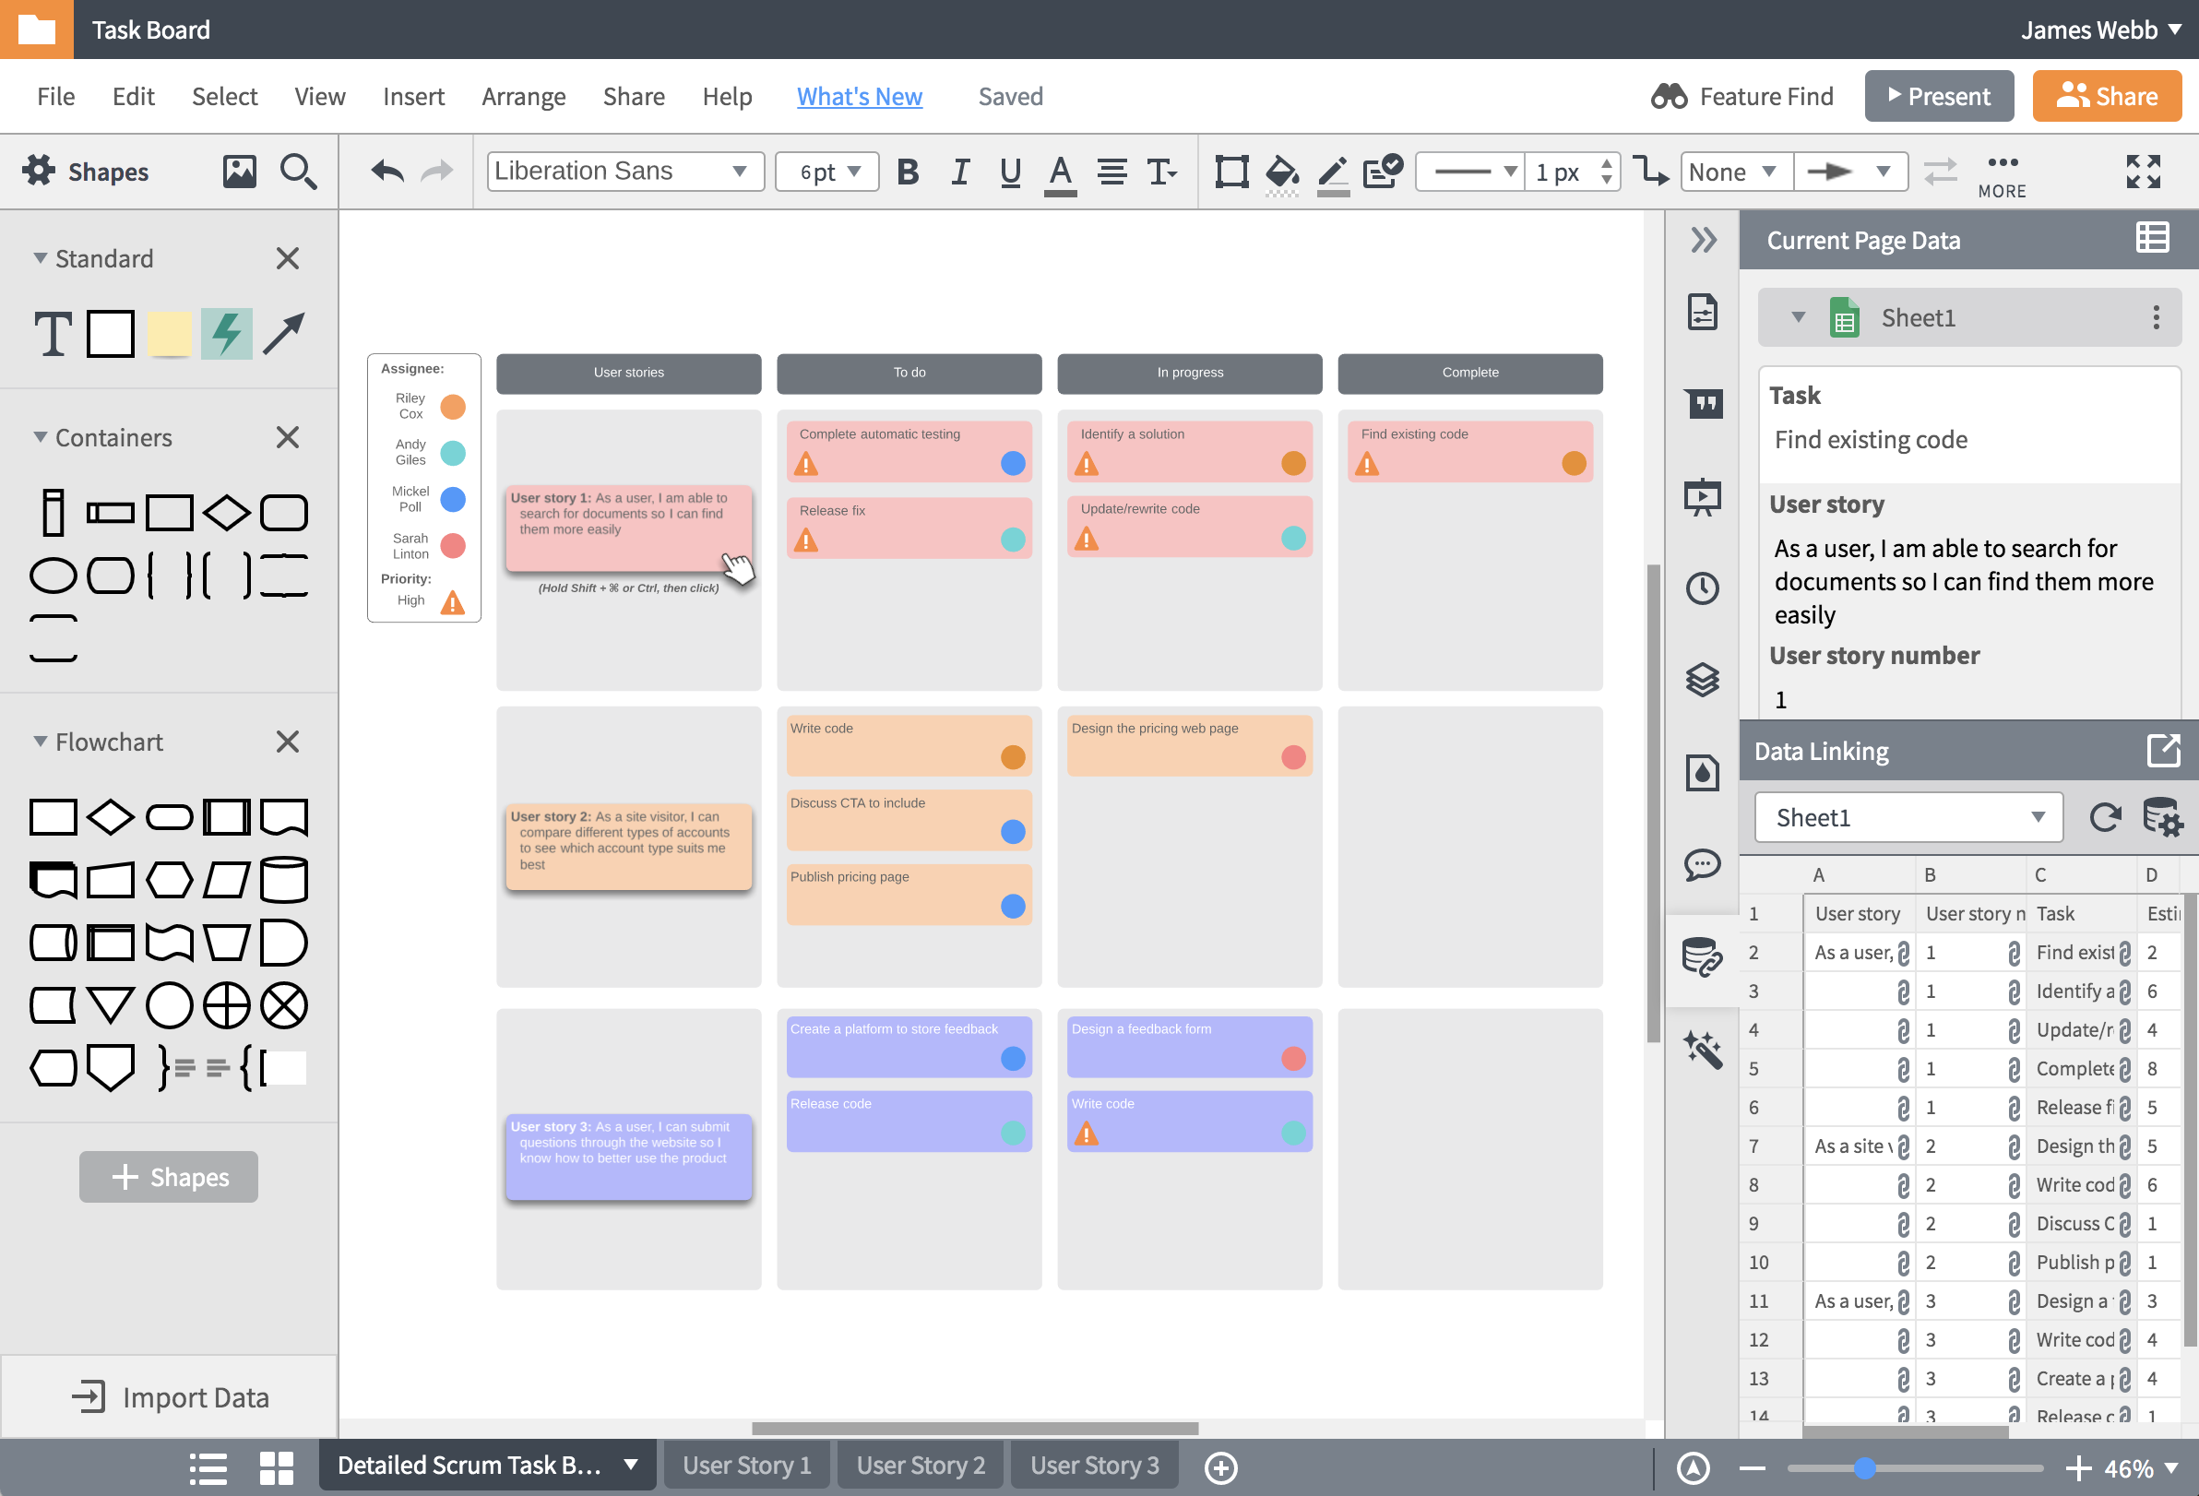Click the orange Share button
This screenshot has width=2199, height=1496.
pyautogui.click(x=2106, y=97)
